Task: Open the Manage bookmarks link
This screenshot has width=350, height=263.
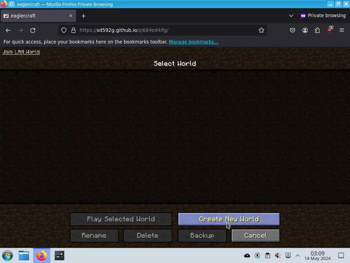Action: [x=193, y=42]
